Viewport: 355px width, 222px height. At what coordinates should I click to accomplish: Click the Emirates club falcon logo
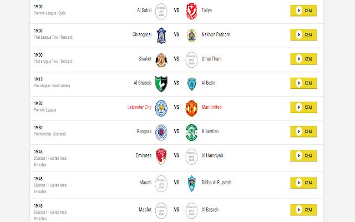161,157
